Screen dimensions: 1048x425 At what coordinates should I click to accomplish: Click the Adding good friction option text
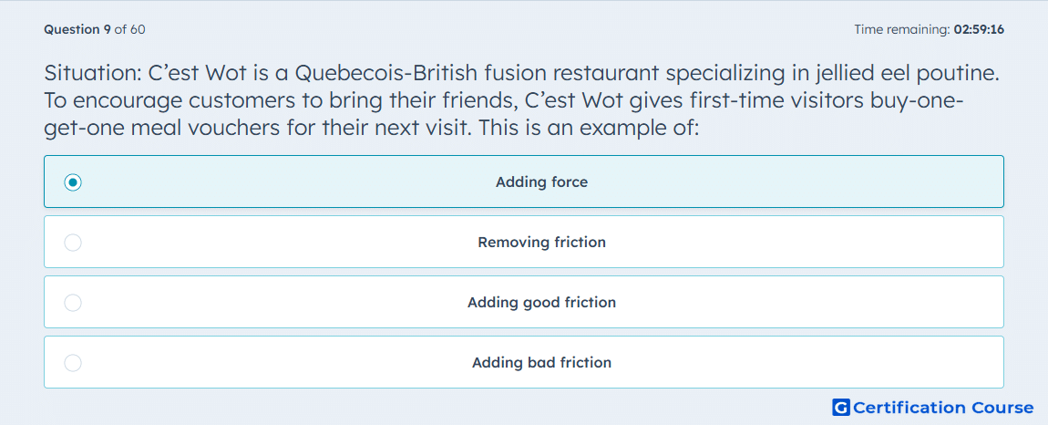click(541, 303)
